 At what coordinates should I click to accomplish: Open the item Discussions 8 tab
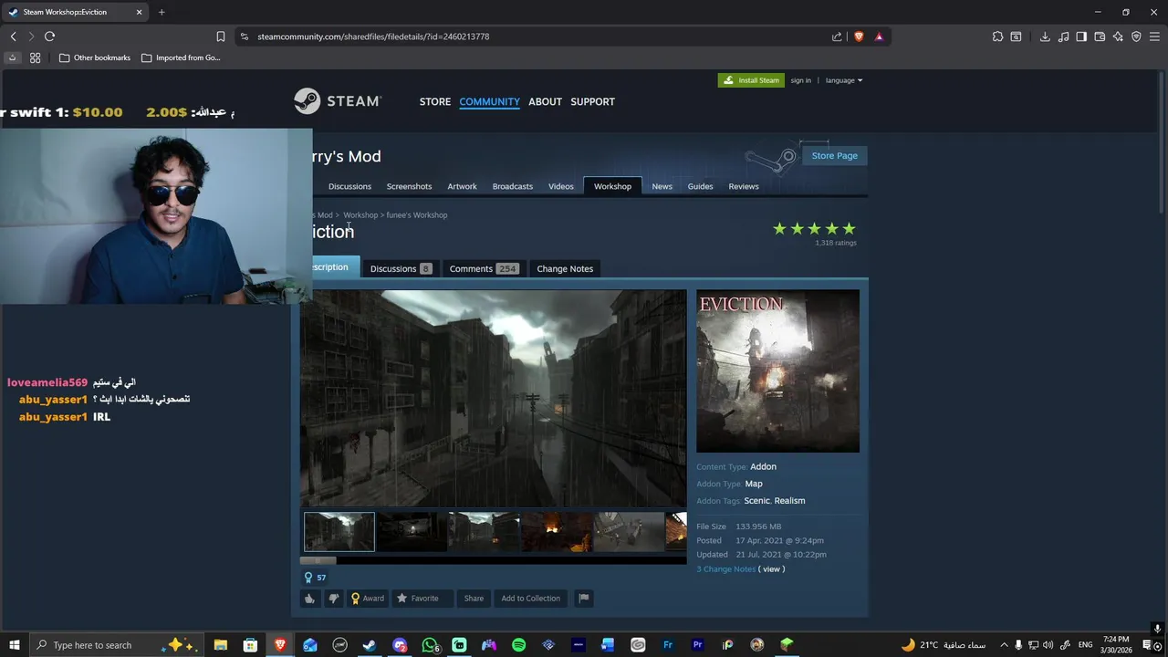(x=400, y=268)
